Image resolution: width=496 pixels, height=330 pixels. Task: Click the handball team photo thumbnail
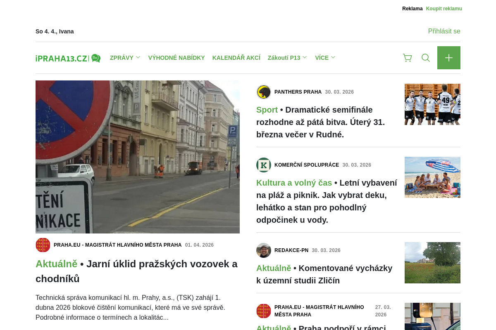pos(432,104)
